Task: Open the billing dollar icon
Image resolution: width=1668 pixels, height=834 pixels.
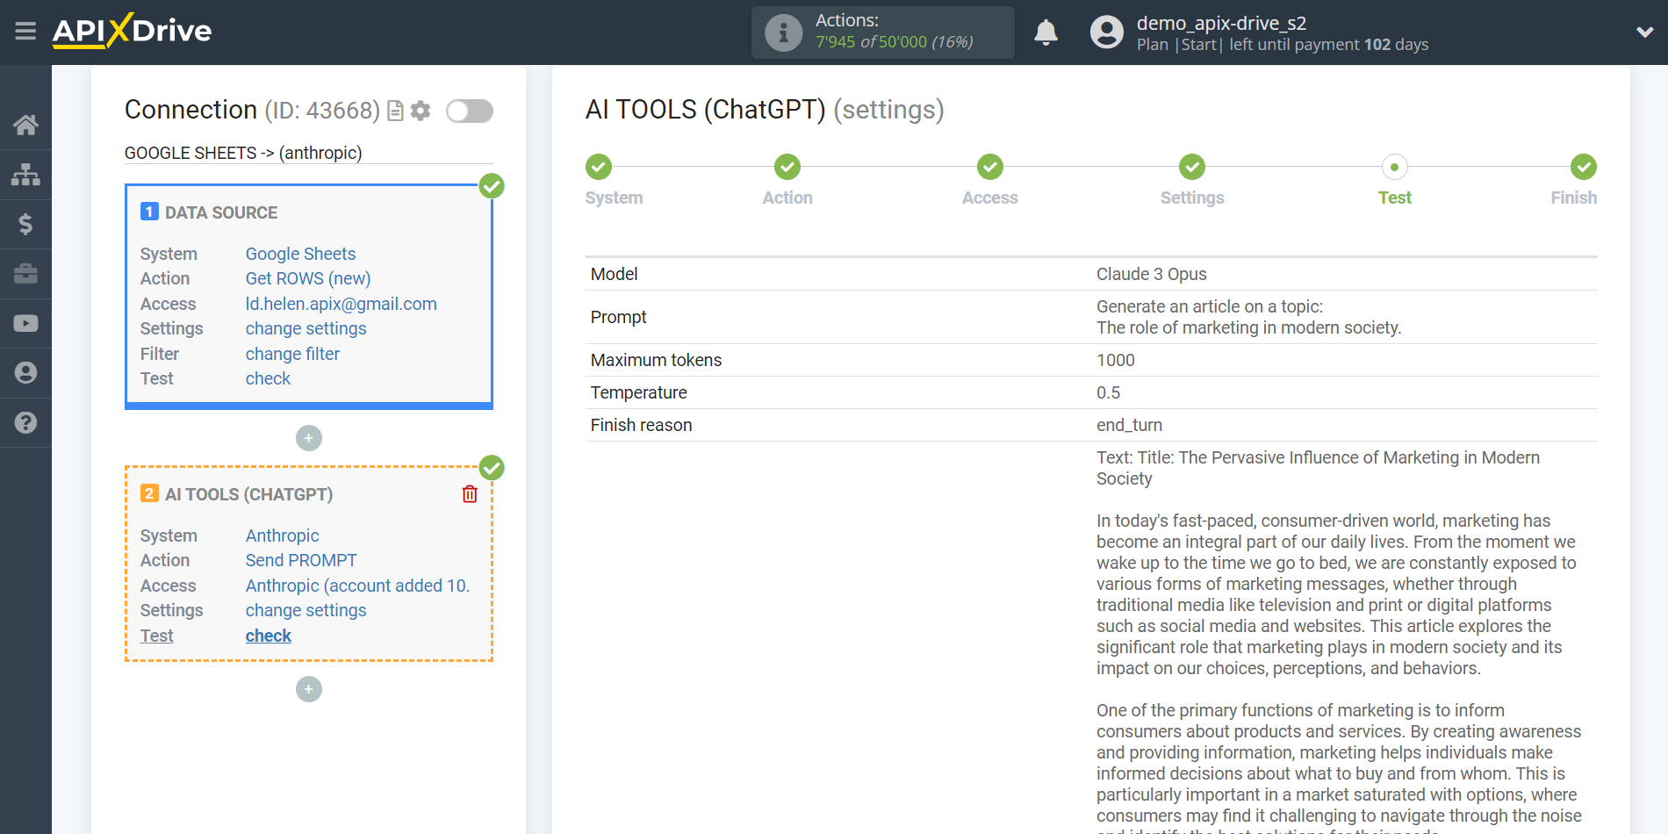Action: pos(25,224)
